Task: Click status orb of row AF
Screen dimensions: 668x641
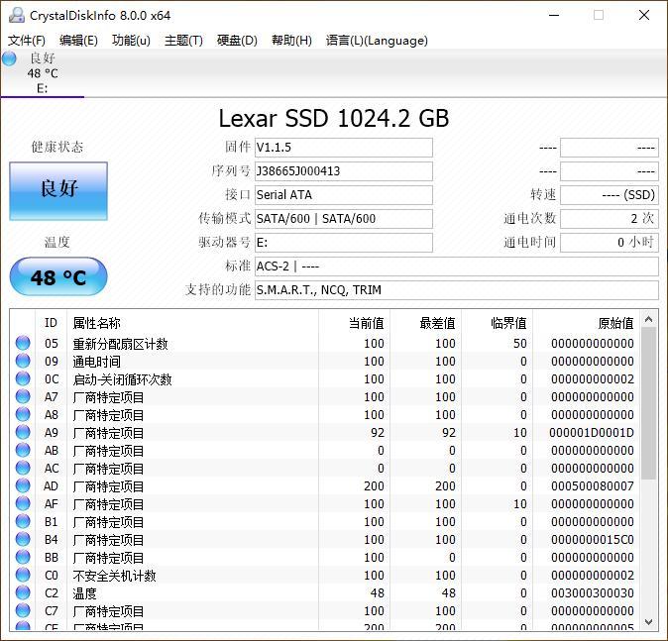Action: coord(23,504)
